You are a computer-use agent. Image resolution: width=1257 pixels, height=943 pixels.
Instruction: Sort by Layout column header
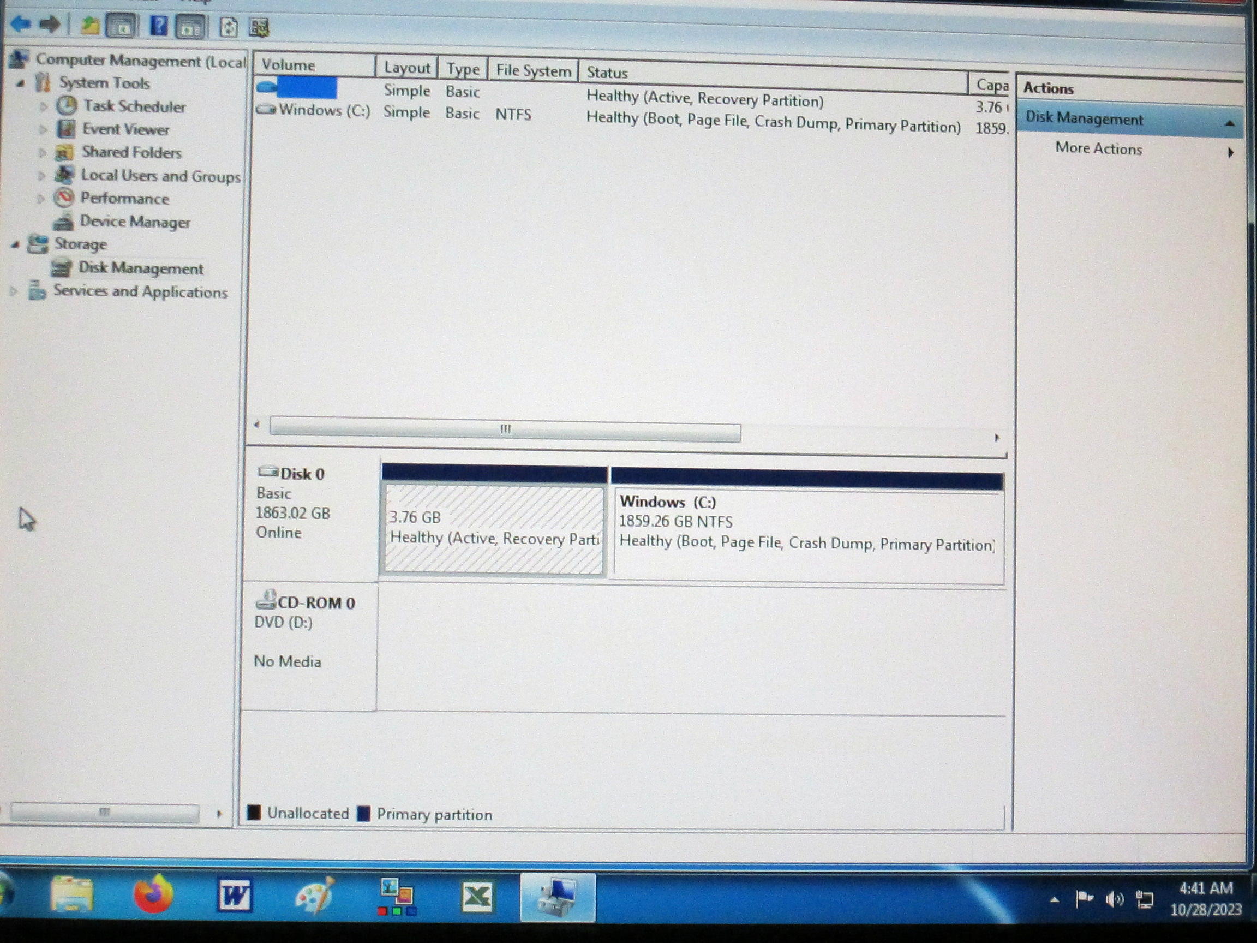[x=407, y=68]
